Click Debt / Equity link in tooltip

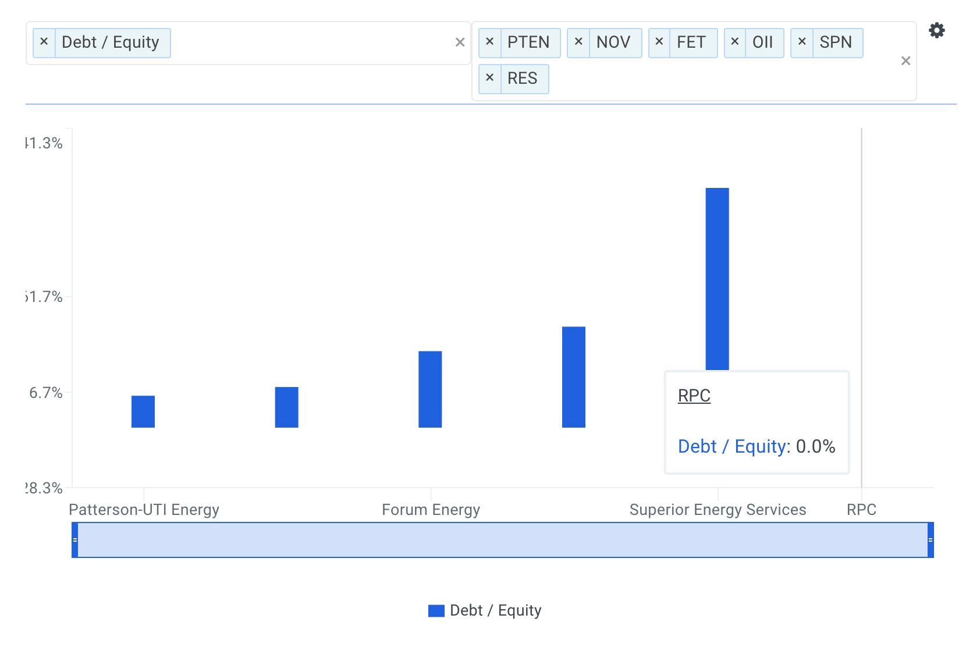click(733, 446)
